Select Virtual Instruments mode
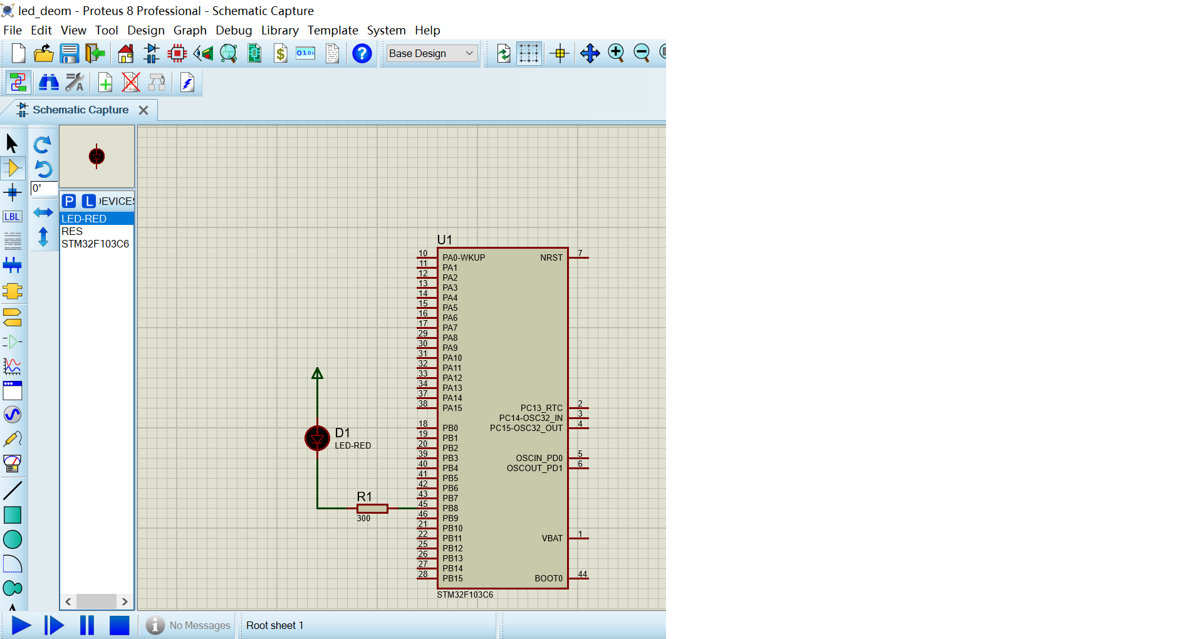 pyautogui.click(x=12, y=464)
